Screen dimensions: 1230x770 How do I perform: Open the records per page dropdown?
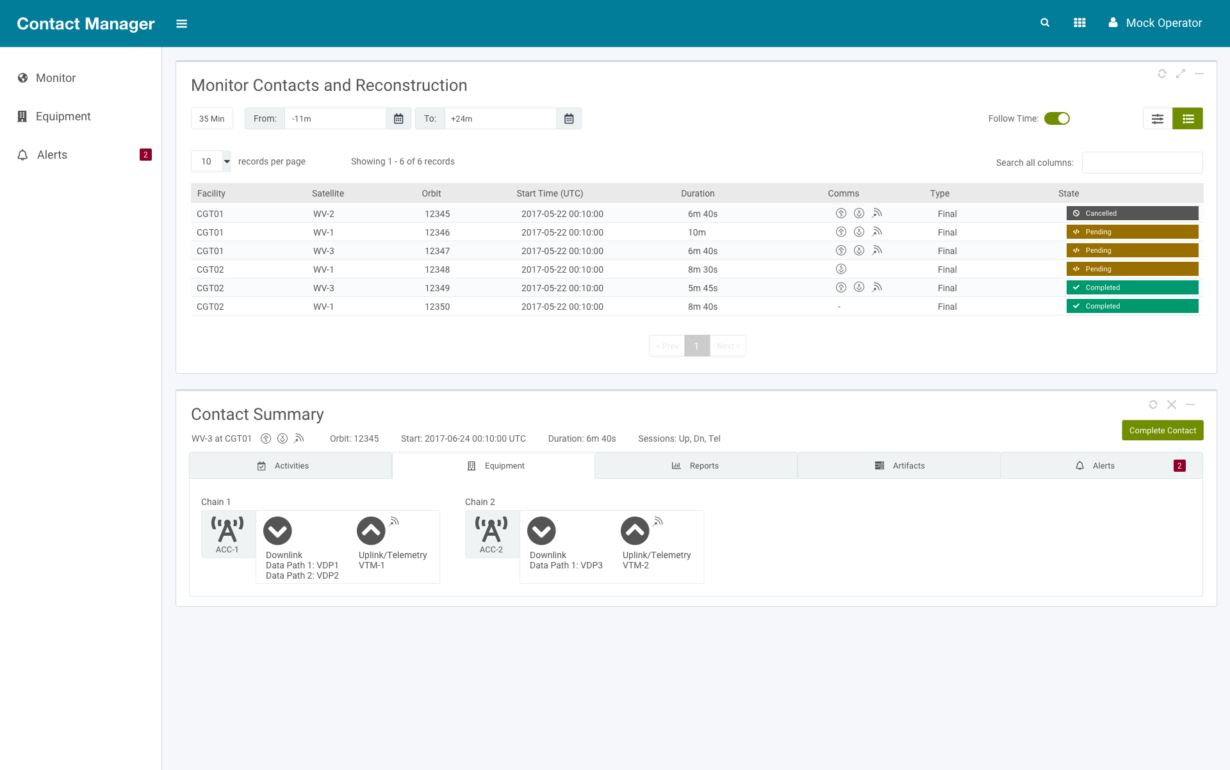[211, 161]
